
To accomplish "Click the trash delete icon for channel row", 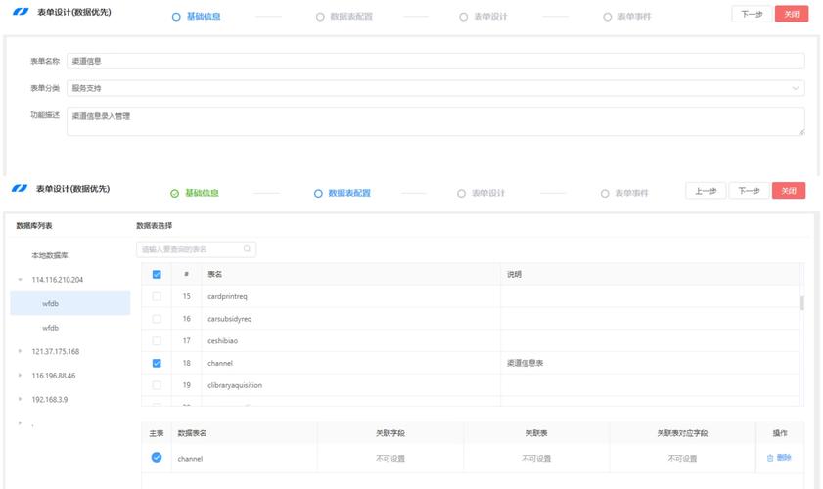I will (770, 458).
